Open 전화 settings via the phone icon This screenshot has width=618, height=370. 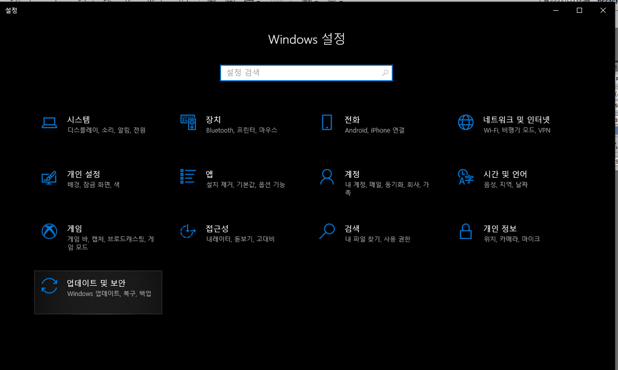point(327,123)
